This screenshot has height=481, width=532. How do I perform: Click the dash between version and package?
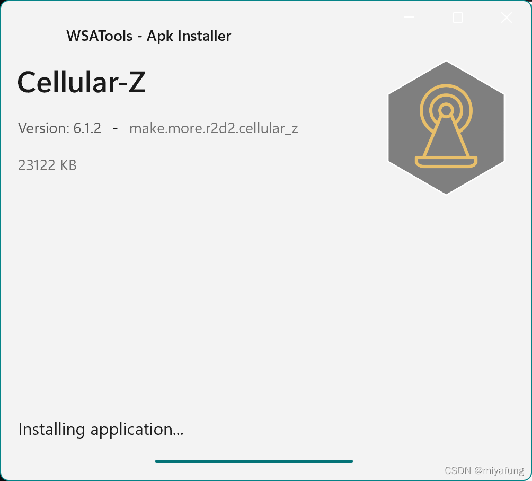click(x=116, y=129)
